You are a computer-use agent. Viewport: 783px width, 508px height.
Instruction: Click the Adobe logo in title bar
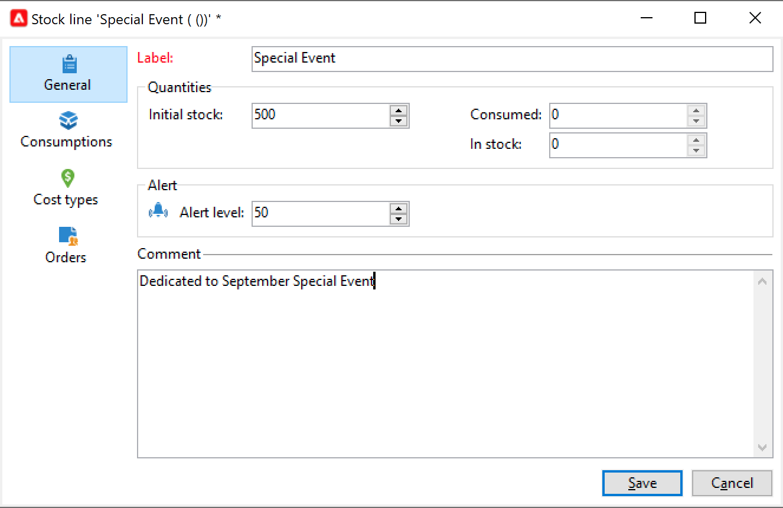(x=18, y=19)
